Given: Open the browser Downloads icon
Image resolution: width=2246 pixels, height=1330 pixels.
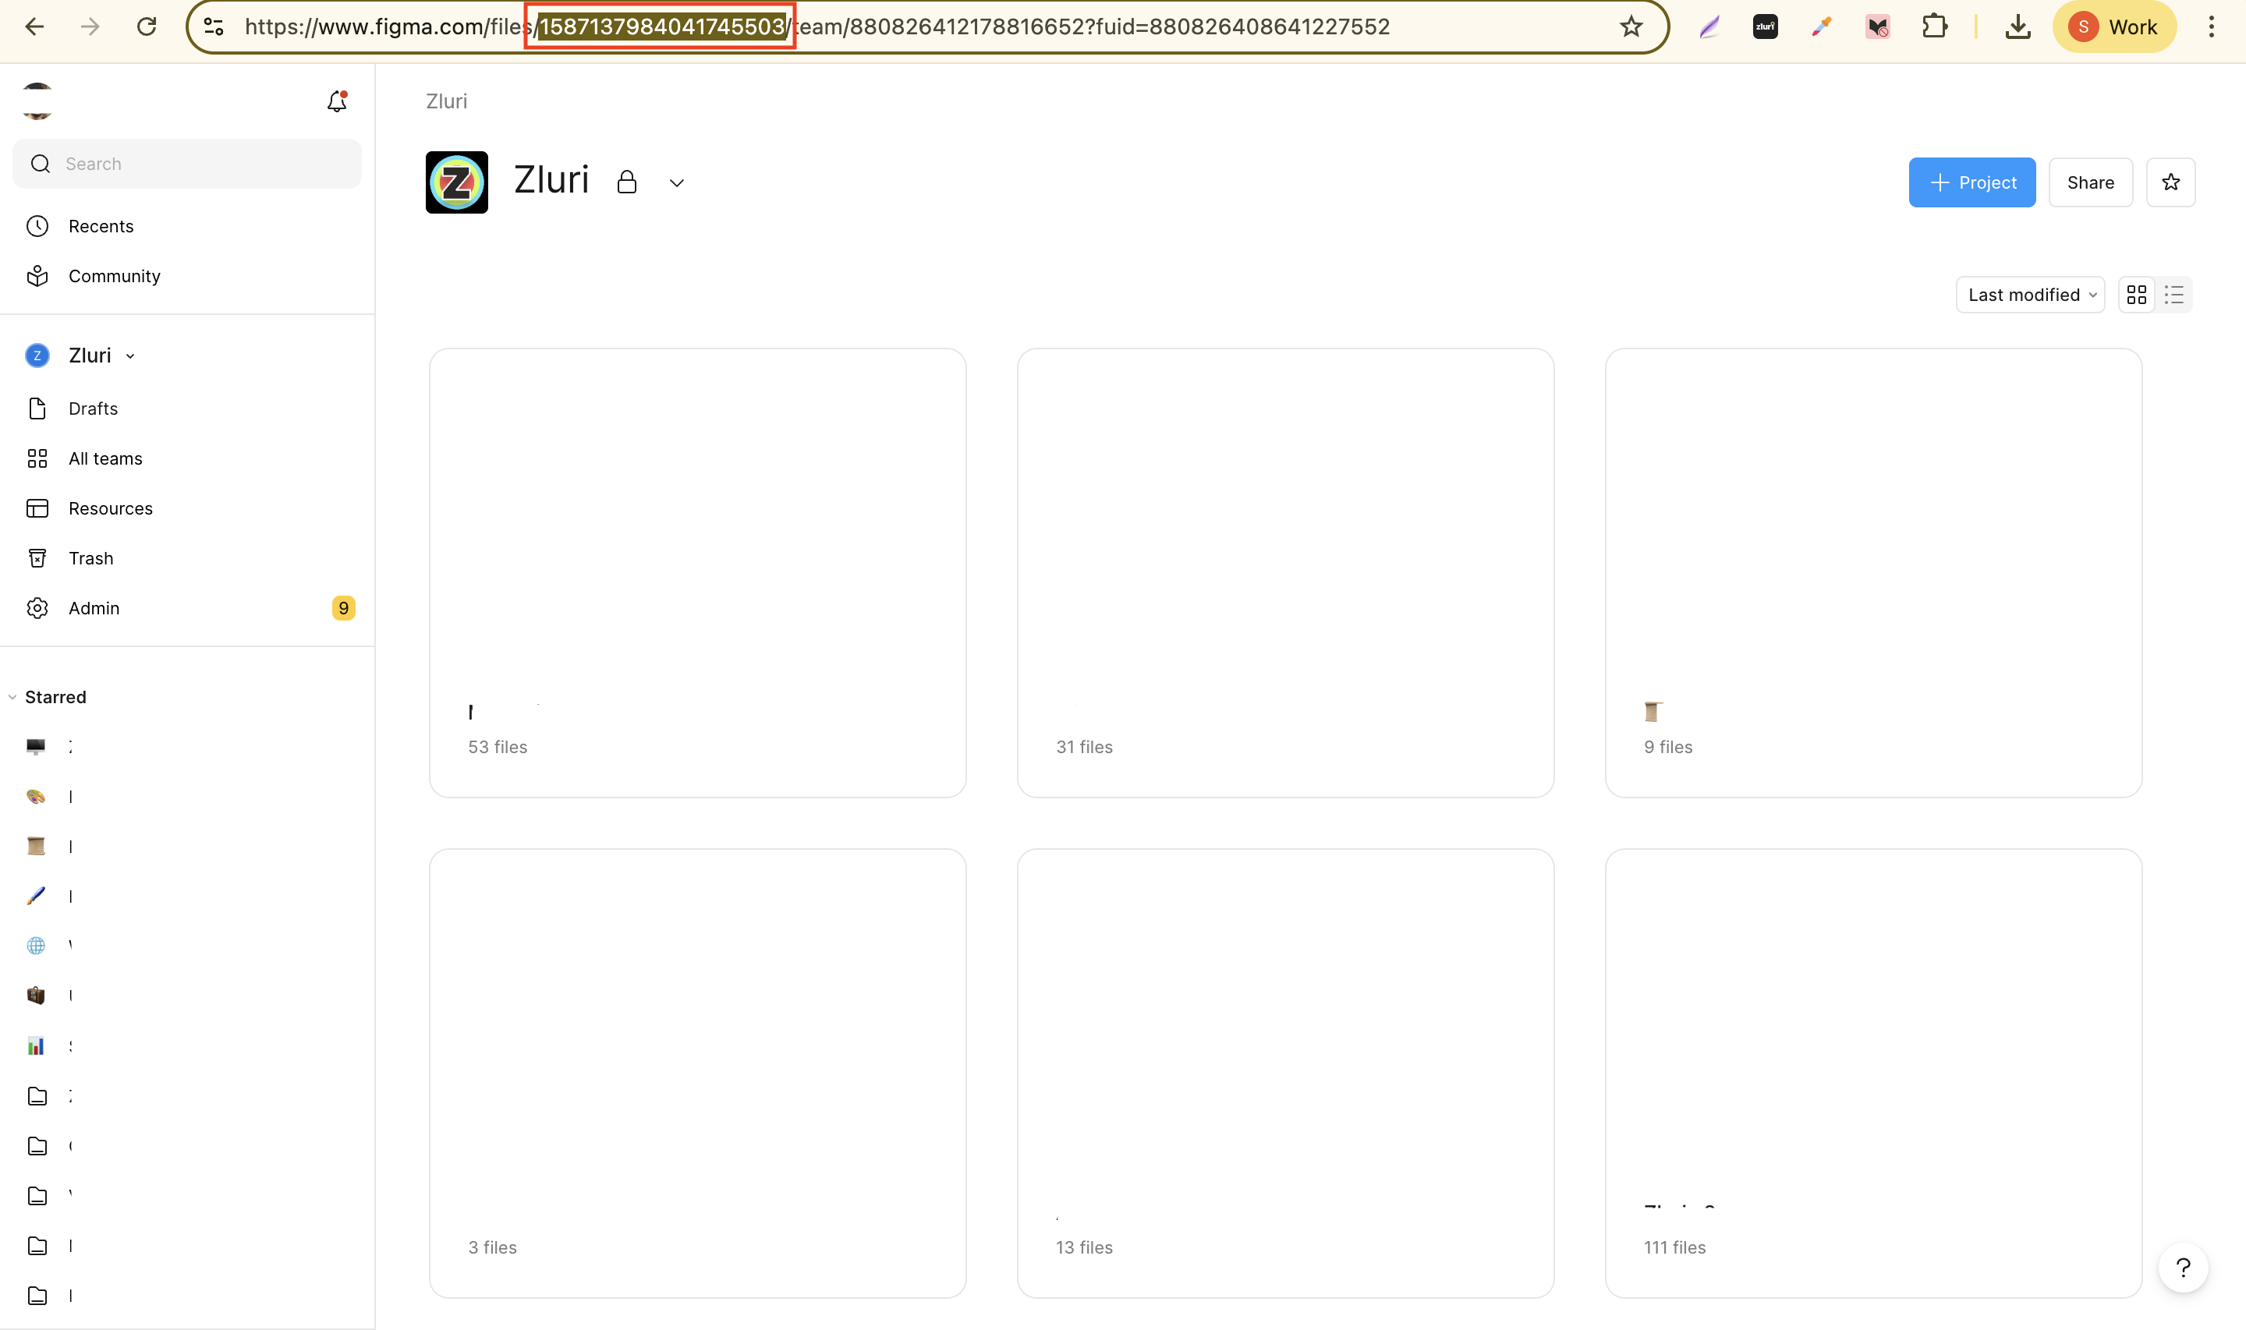Looking at the screenshot, I should click(2018, 27).
